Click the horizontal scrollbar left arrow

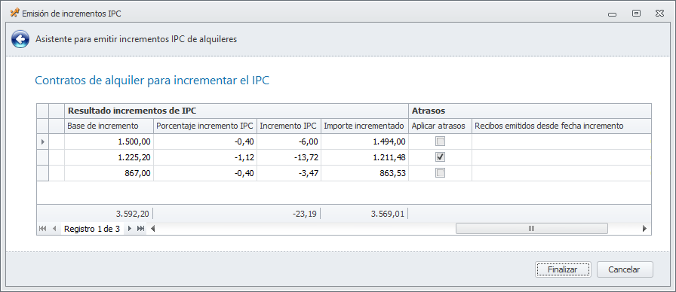152,229
